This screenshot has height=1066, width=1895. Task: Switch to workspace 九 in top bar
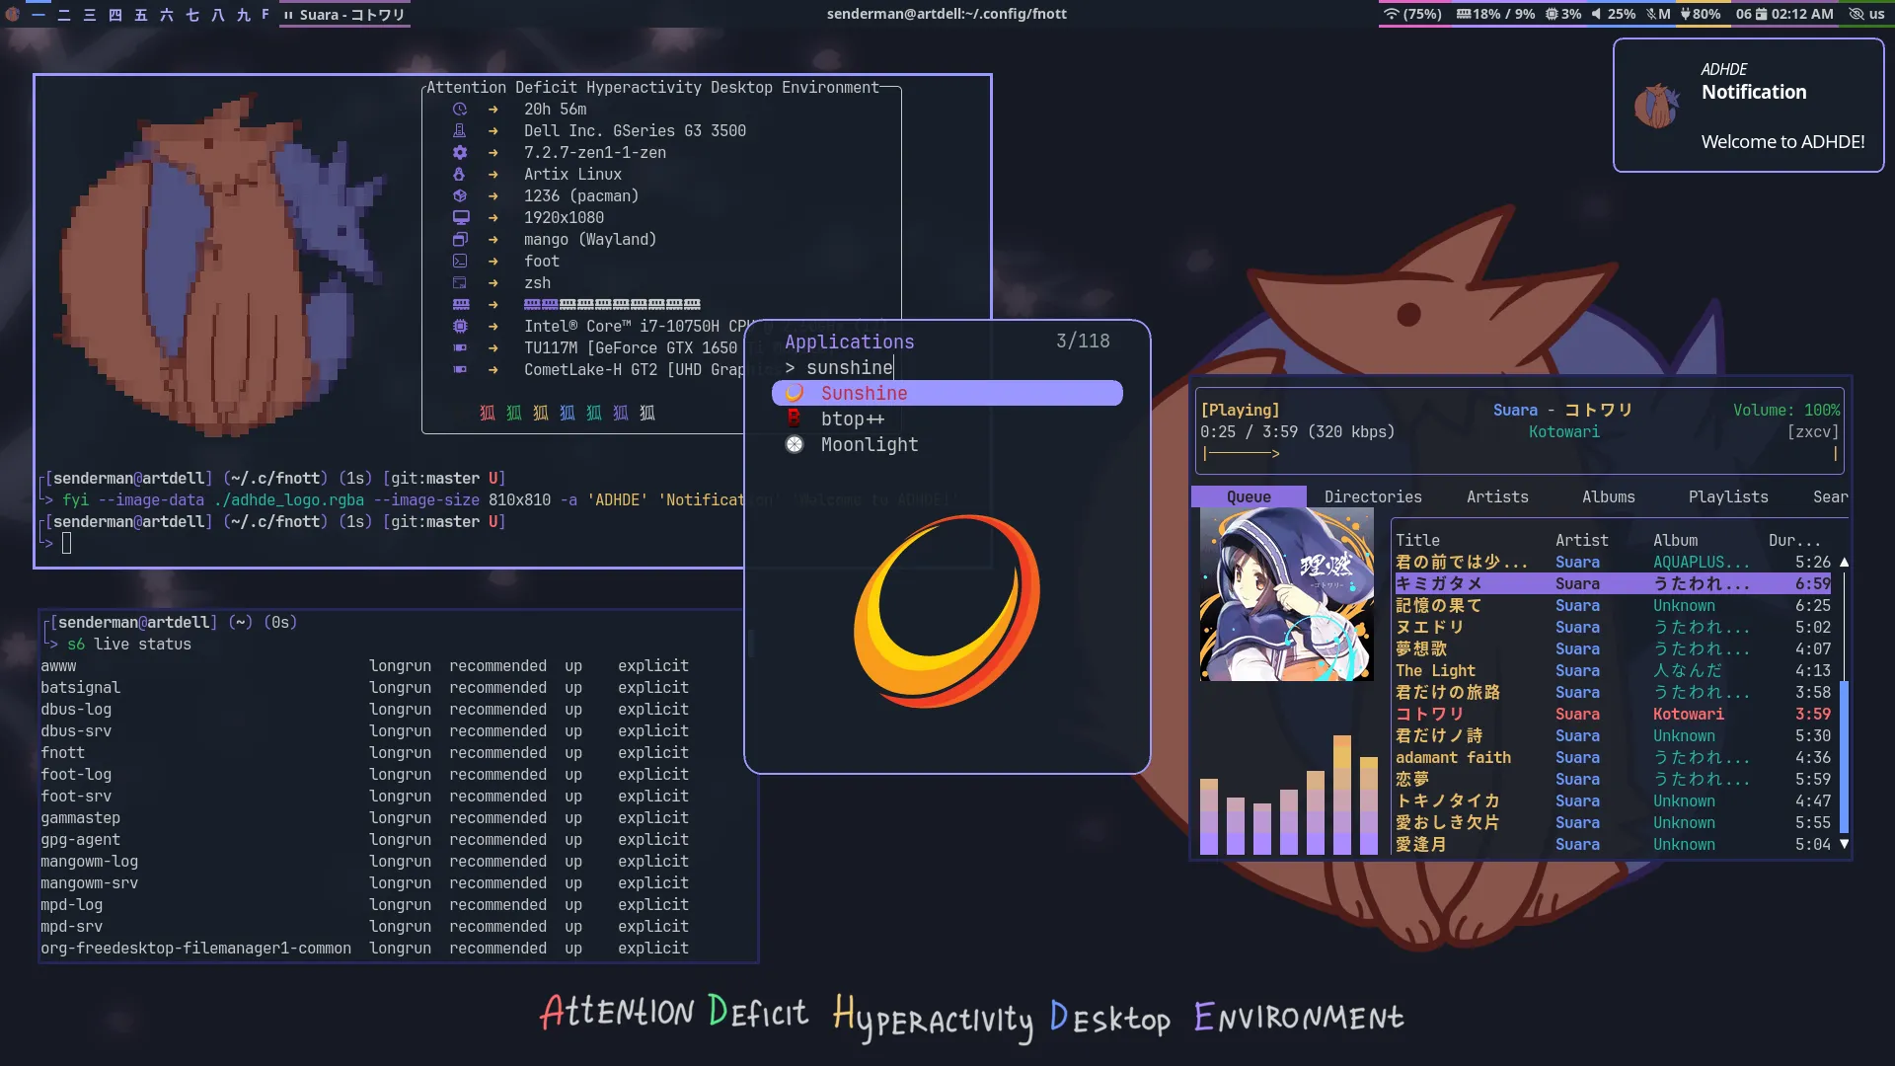tap(244, 15)
